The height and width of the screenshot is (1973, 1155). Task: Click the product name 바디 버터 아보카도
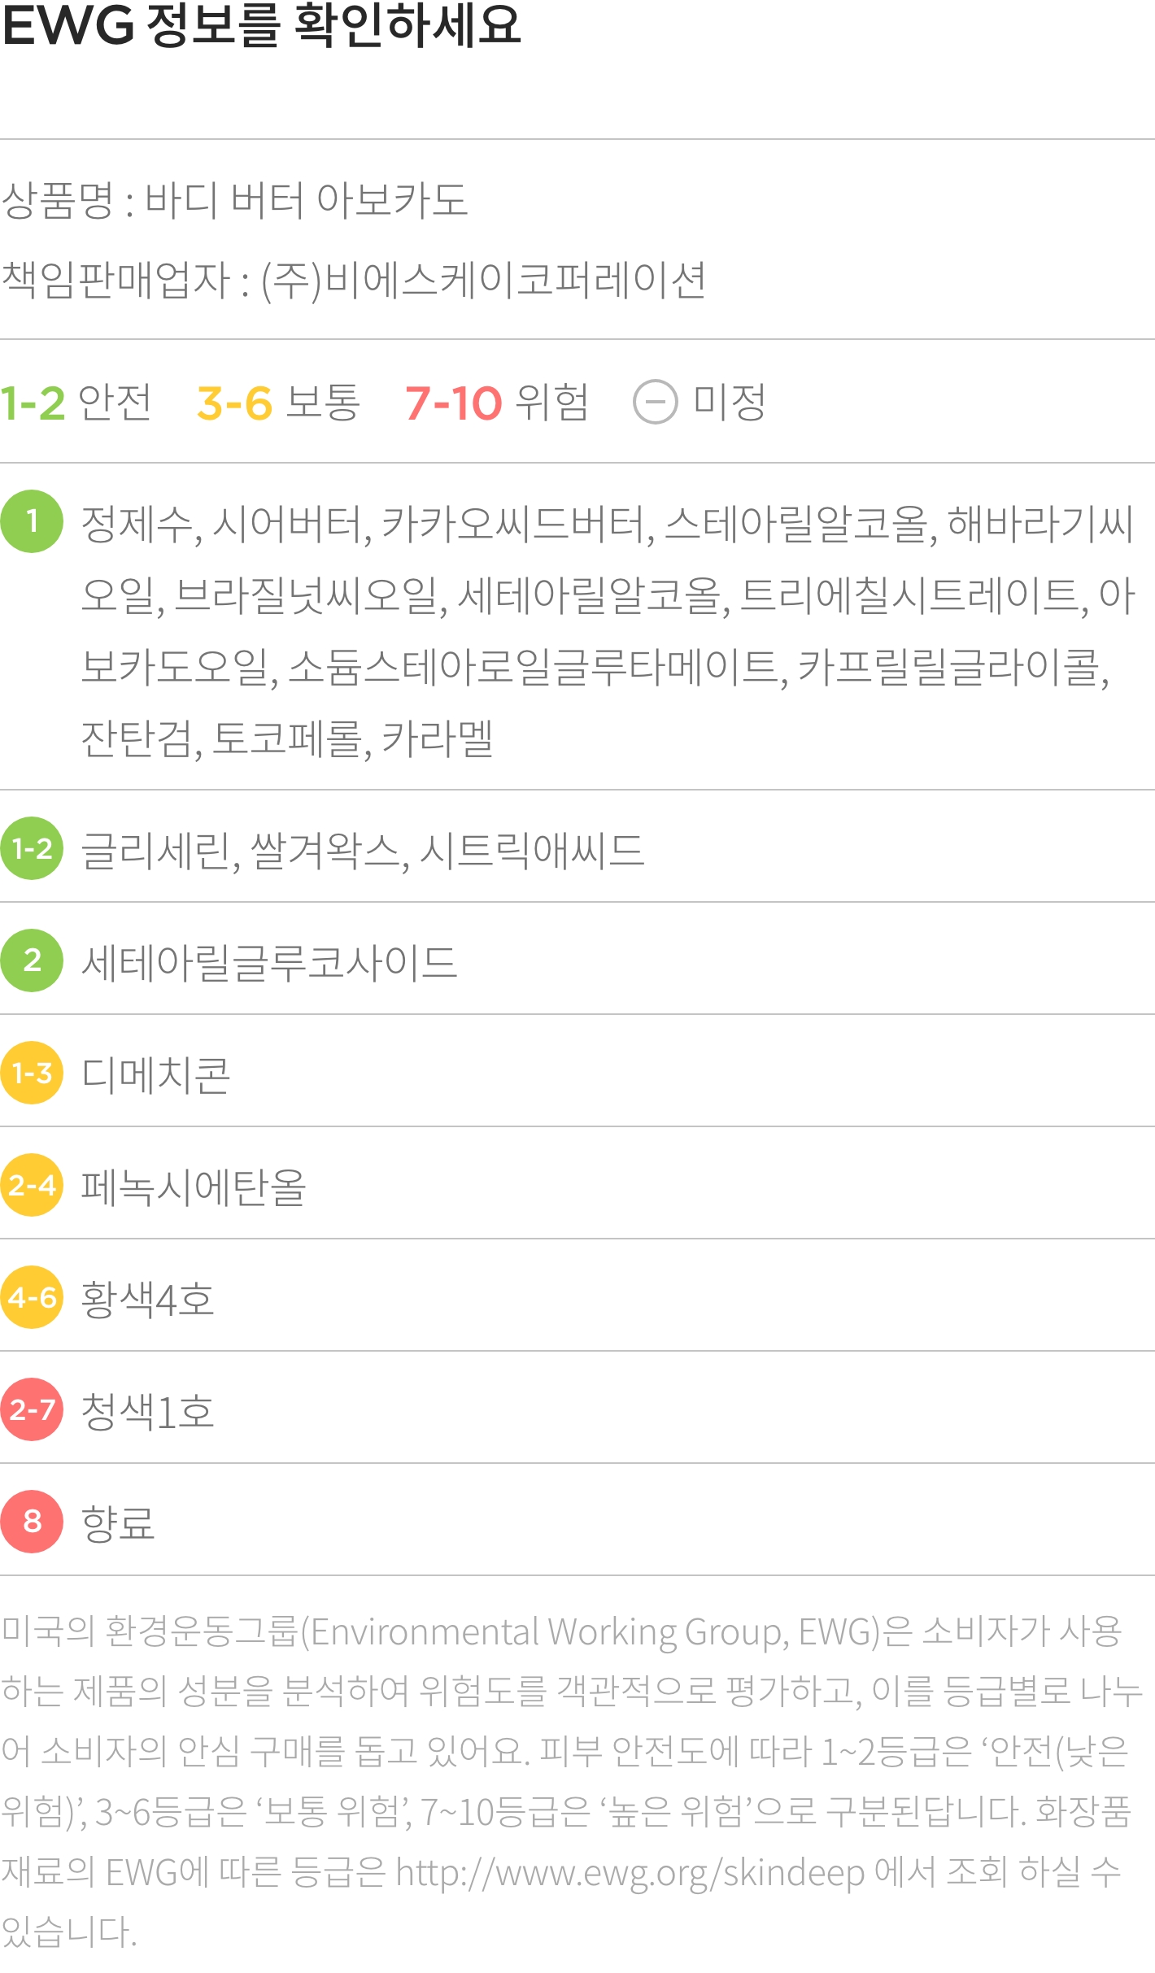307,199
